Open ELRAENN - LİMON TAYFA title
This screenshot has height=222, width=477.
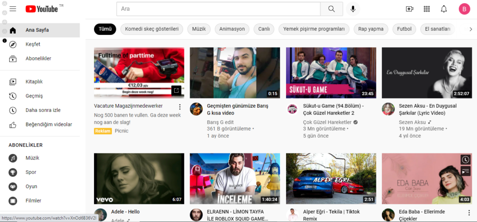point(238,215)
